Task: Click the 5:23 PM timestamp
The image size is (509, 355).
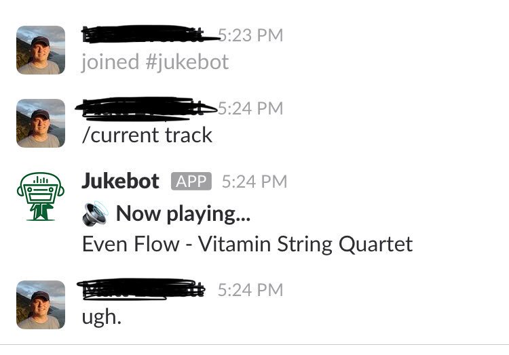Action: click(x=251, y=35)
